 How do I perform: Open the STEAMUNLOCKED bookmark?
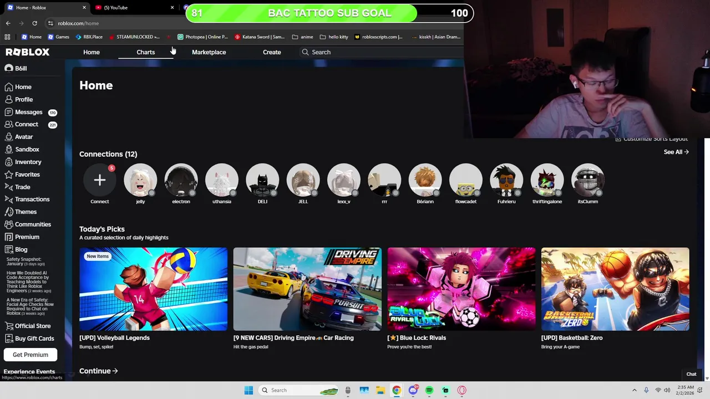(x=134, y=37)
